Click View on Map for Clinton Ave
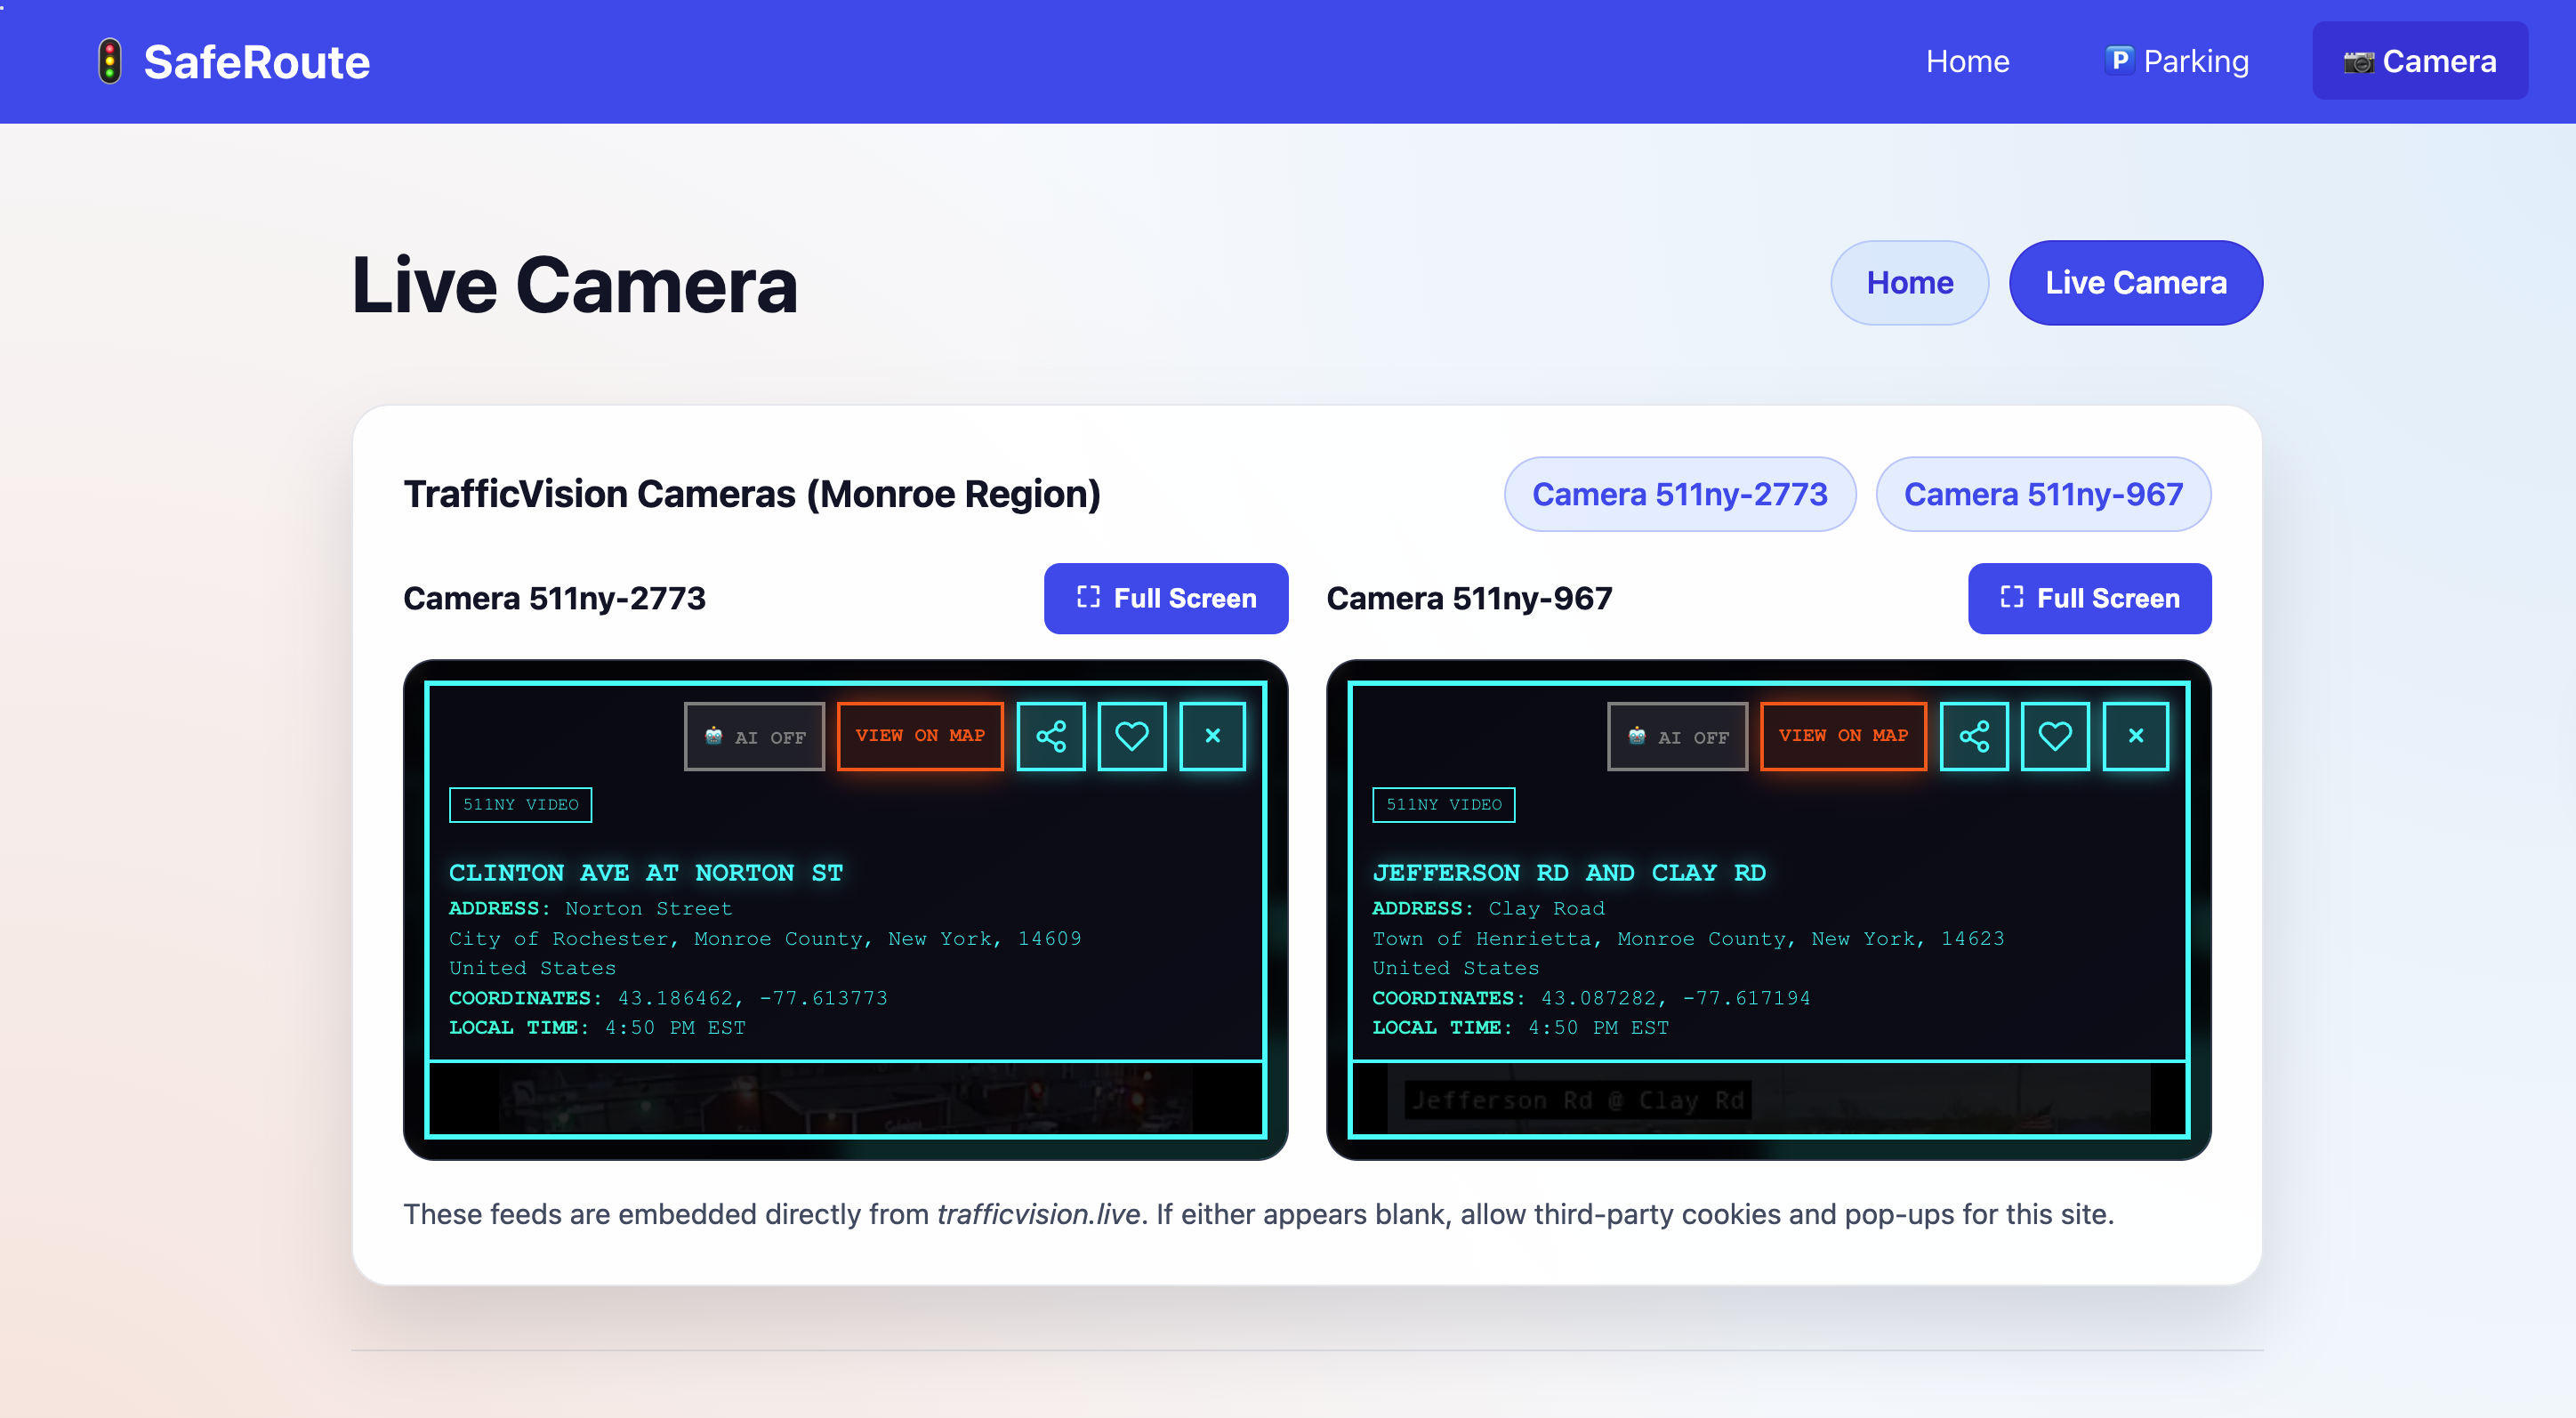Image resolution: width=2576 pixels, height=1418 pixels. (919, 736)
